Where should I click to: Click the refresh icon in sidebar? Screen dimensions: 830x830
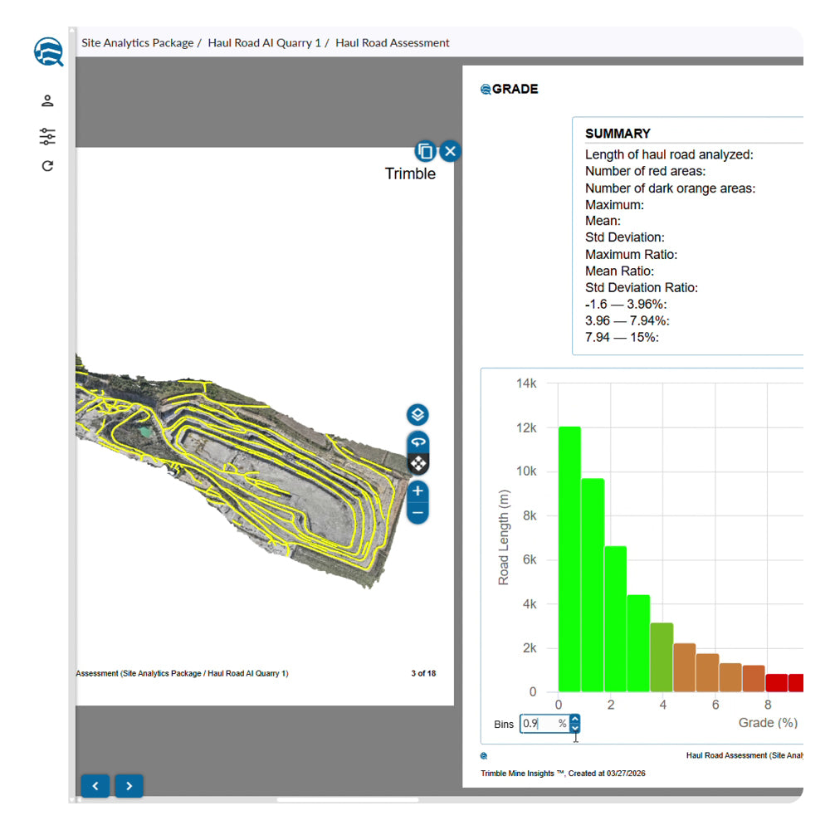tap(47, 166)
